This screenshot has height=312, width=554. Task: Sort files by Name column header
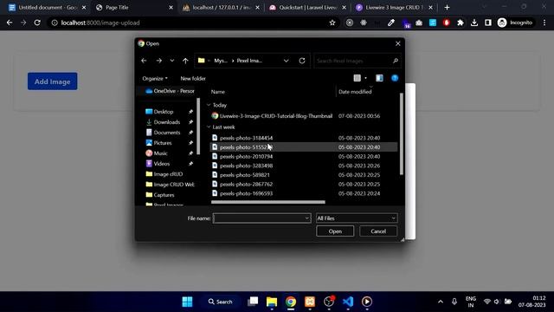217,92
